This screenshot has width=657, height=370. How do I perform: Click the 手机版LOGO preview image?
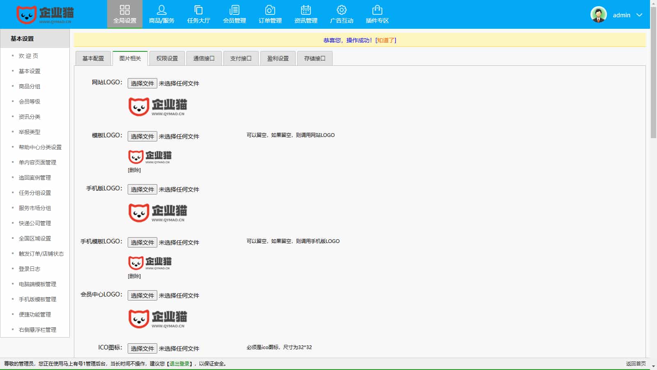point(158,213)
